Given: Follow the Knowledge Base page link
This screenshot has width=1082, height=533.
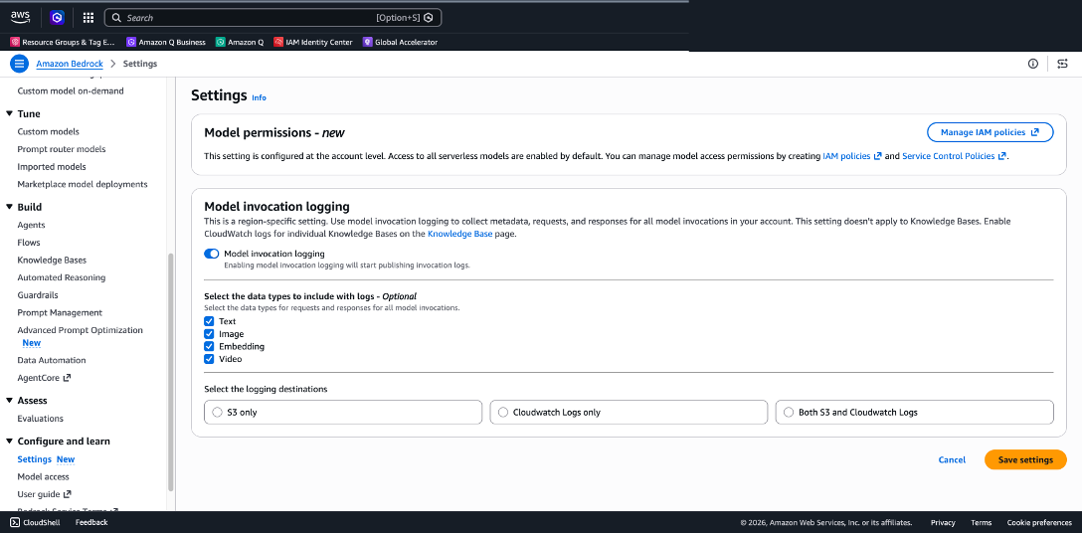Looking at the screenshot, I should (460, 235).
